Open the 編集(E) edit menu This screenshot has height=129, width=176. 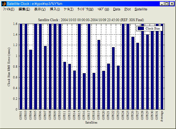point(24,9)
